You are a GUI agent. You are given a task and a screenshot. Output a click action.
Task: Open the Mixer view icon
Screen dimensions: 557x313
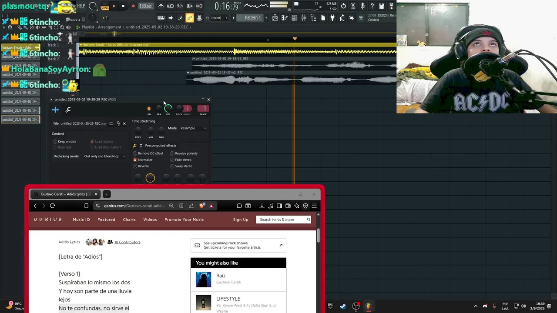tap(304, 18)
